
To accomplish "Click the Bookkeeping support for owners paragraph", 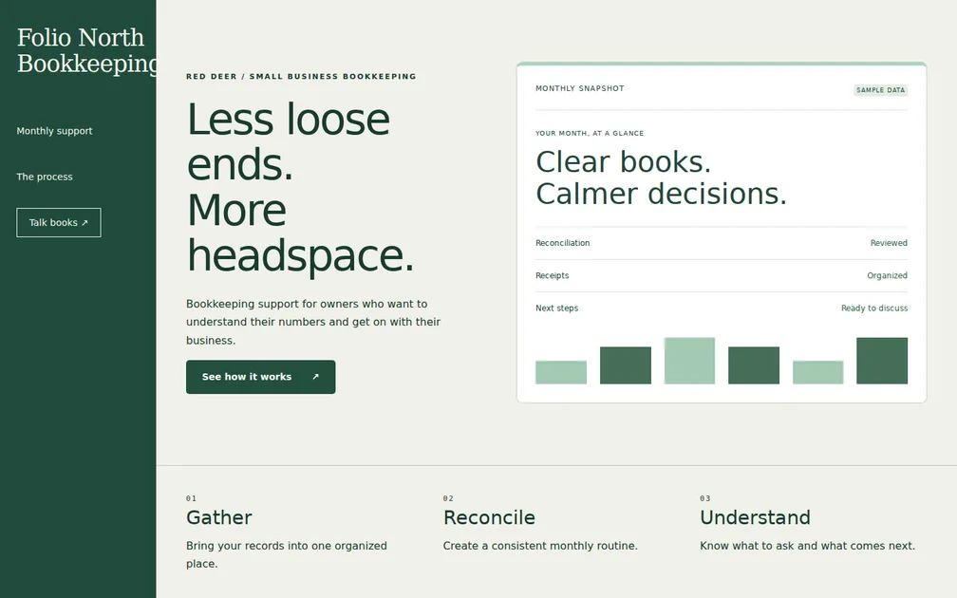I will coord(313,322).
